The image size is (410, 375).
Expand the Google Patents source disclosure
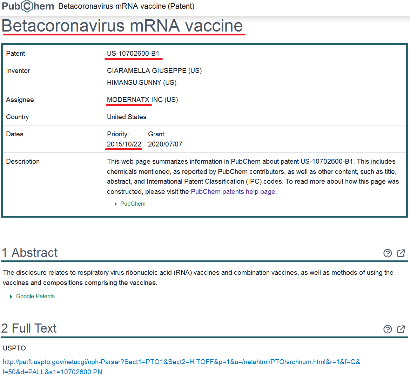coord(32,296)
